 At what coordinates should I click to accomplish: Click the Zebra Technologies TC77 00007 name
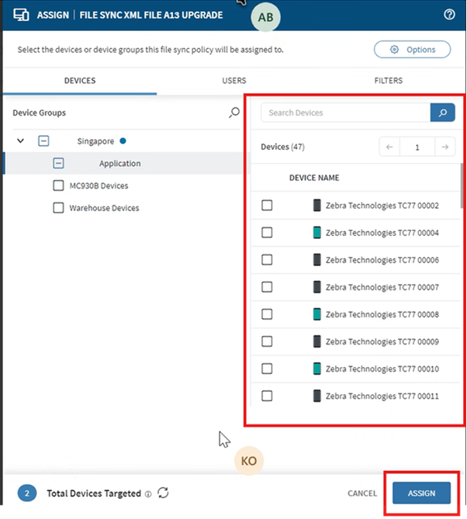pyautogui.click(x=382, y=286)
